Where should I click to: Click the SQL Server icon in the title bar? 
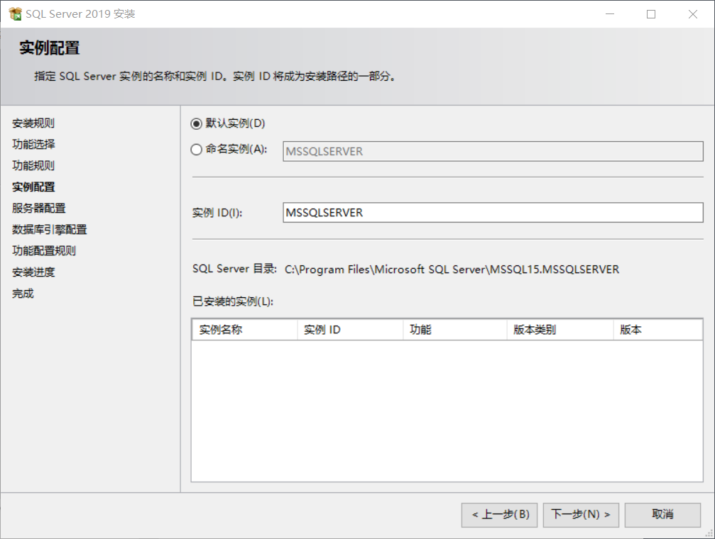[16, 13]
